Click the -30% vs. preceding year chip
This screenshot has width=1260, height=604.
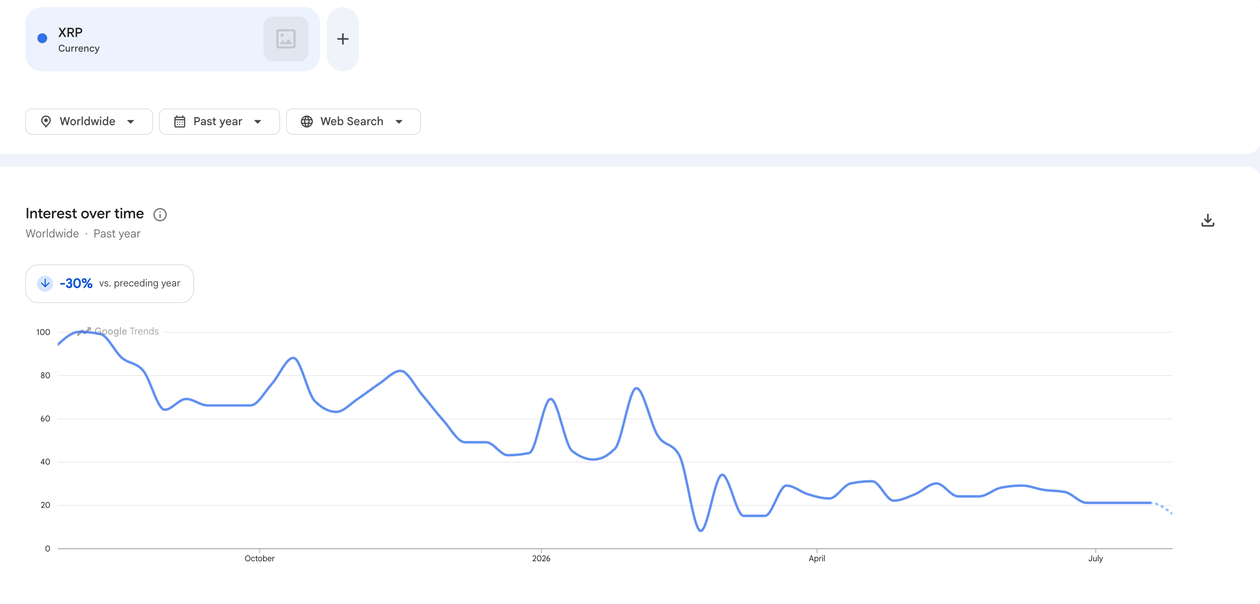(x=110, y=283)
